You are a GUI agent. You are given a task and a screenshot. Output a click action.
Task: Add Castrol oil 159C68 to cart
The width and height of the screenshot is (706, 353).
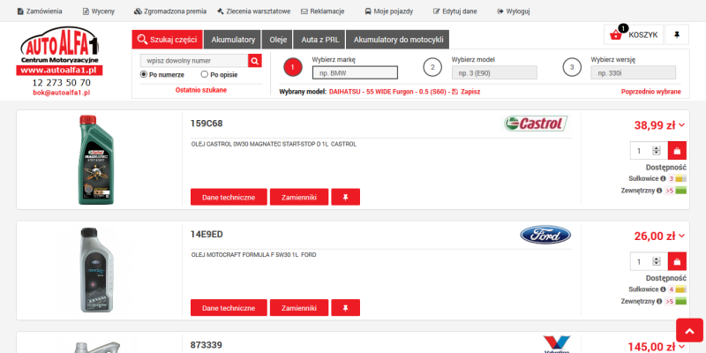(x=677, y=151)
